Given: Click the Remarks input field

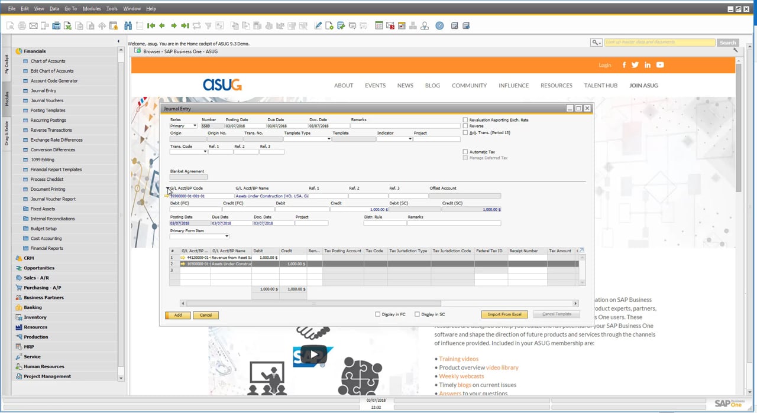Looking at the screenshot, I should (x=405, y=126).
